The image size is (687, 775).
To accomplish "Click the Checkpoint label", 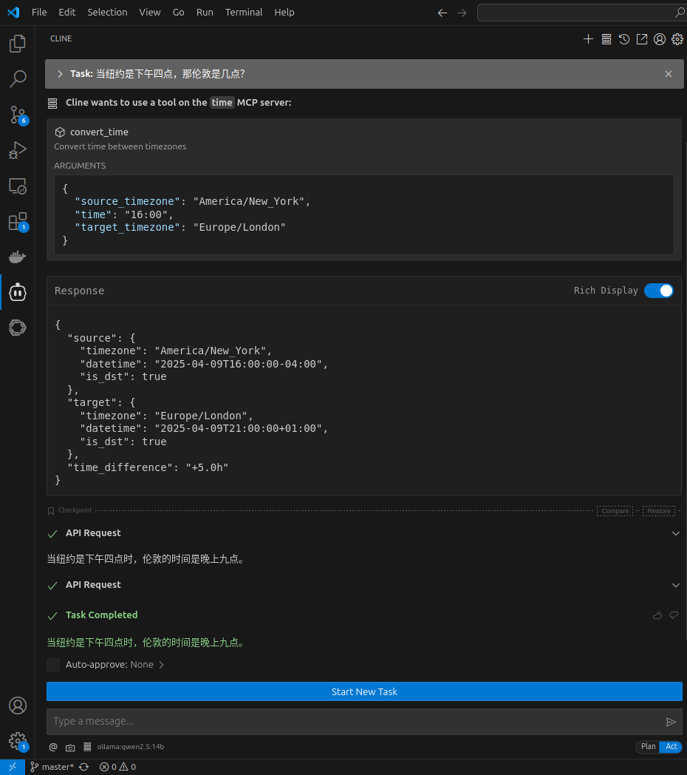I will pos(75,510).
